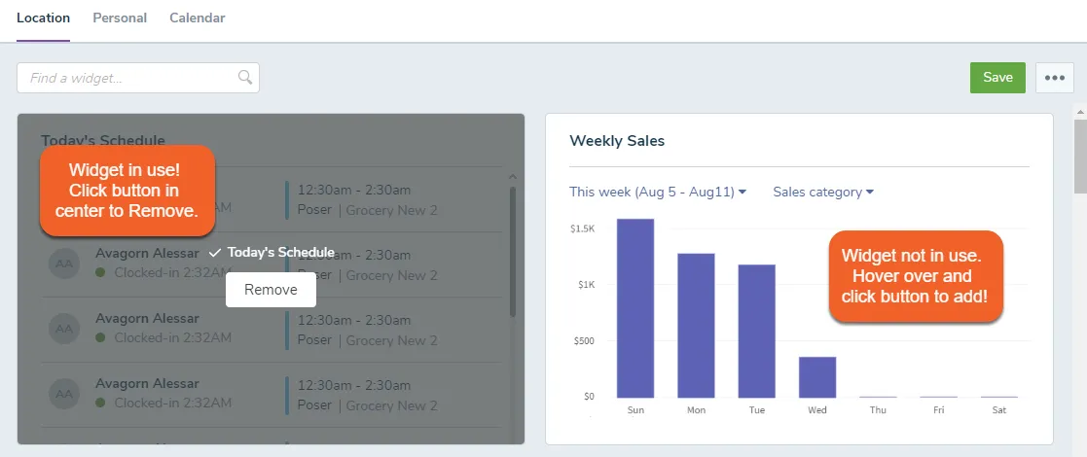This screenshot has width=1087, height=457.
Task: Click the schedule list scroll-up arrow
Action: pos(512,177)
